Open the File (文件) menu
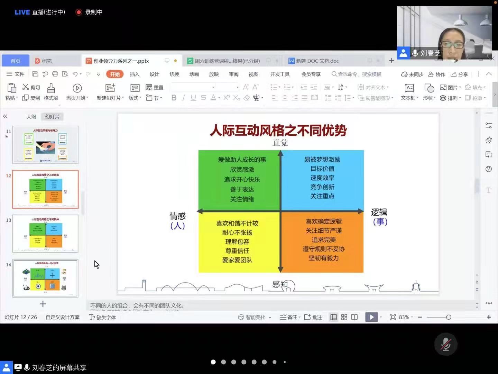The height and width of the screenshot is (374, 498). tap(16, 74)
